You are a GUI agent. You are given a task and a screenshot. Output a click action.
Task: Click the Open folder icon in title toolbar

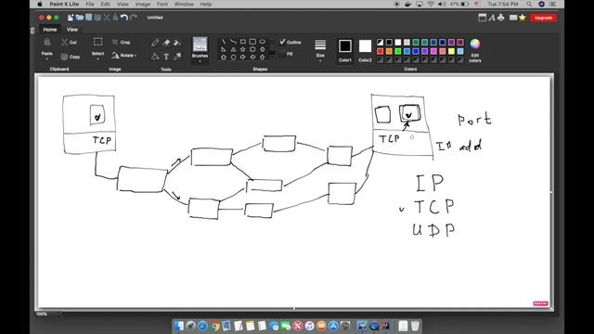click(x=80, y=18)
